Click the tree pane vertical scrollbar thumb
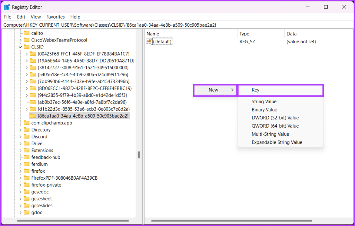 click(139, 155)
